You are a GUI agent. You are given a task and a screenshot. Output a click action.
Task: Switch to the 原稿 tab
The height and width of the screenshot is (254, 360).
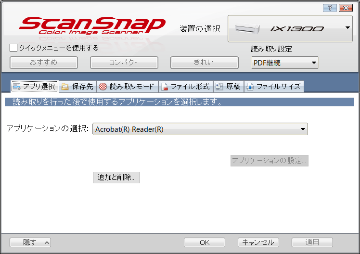pos(229,87)
